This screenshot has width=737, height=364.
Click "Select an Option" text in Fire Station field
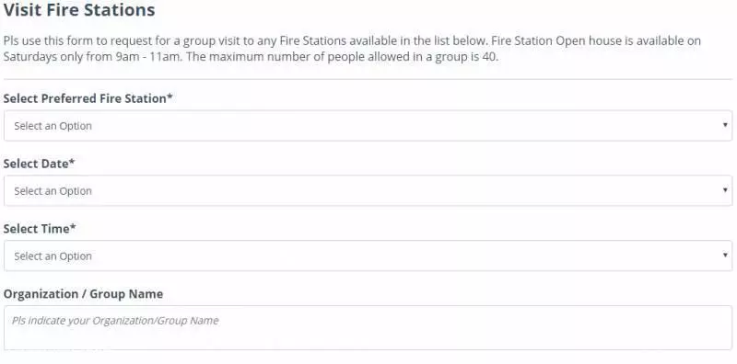pyautogui.click(x=53, y=126)
